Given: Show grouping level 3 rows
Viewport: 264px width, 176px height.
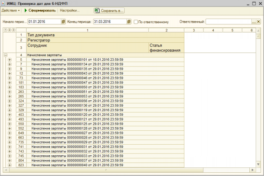Looking at the screenshot, I should pos(13,30).
